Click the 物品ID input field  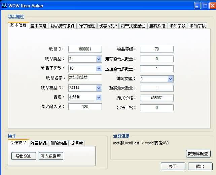pos(85,49)
